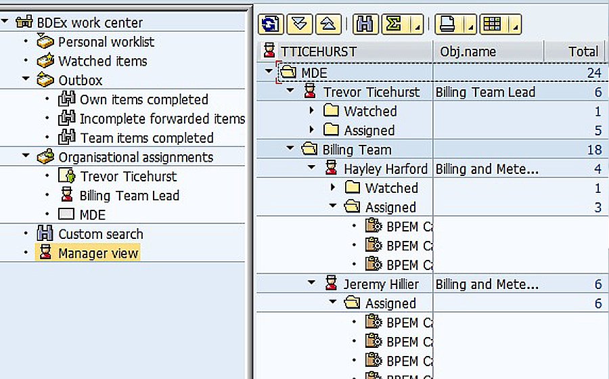Collapse the BDEx work center node
Image resolution: width=609 pixels, height=379 pixels.
[x=5, y=22]
